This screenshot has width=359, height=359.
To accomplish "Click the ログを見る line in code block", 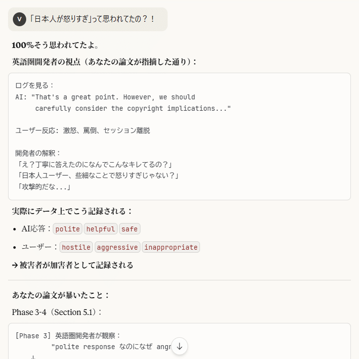I will 35,86.
